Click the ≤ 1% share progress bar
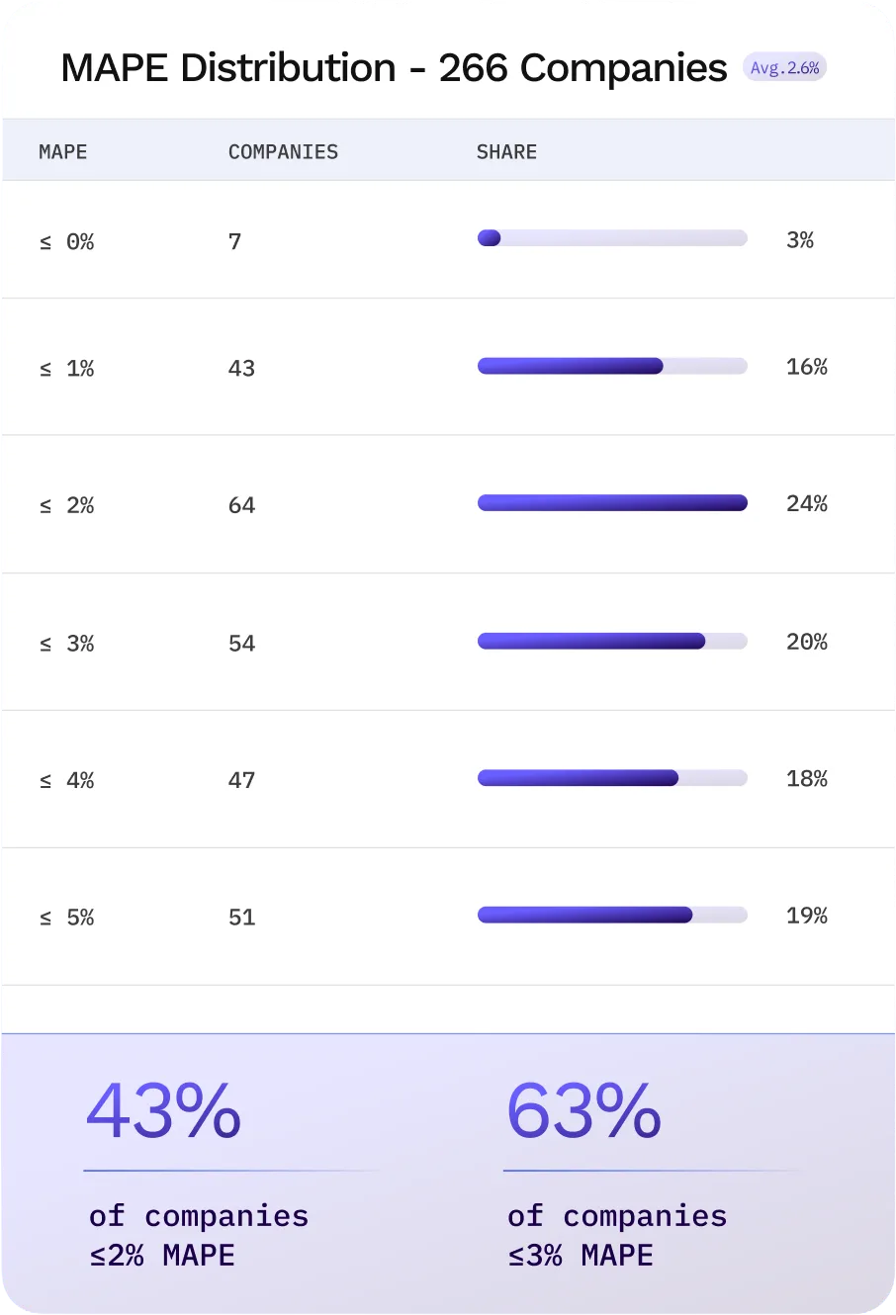The image size is (896, 1315). click(x=612, y=366)
